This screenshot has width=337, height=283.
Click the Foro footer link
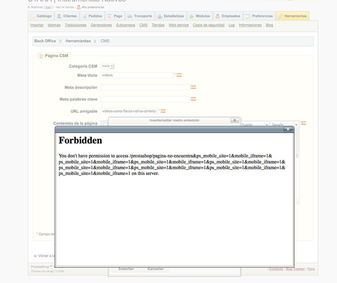(x=311, y=269)
